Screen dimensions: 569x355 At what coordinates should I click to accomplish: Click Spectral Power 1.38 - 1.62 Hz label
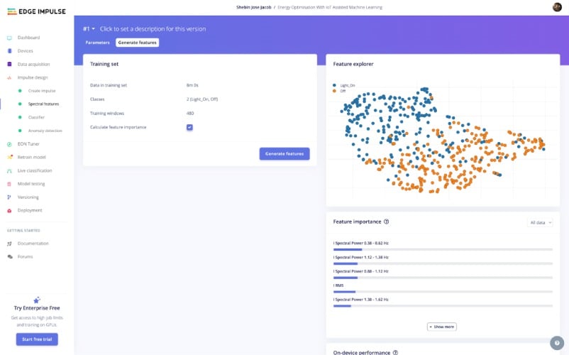pyautogui.click(x=360, y=300)
